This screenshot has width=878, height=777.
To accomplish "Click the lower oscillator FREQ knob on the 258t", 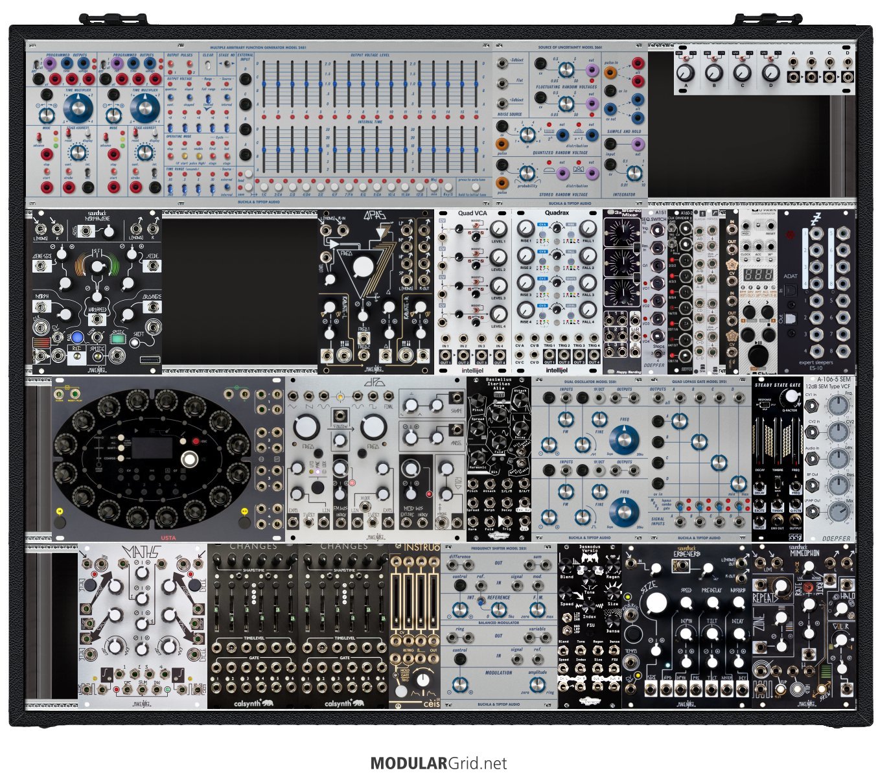I will coord(623,512).
